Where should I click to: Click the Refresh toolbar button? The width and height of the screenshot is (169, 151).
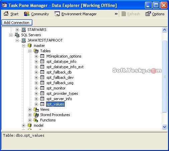131,14
